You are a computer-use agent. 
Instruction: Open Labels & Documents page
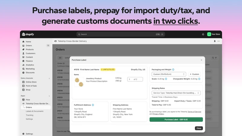(x=34, y=111)
